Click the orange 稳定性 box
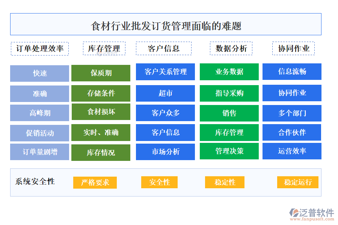Screen dimensions: 338x225 [x=225, y=182]
